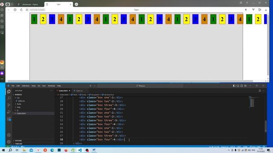Image resolution: width=273 pixels, height=153 pixels.
Task: Open the Windows Start menu
Action: click(3, 150)
